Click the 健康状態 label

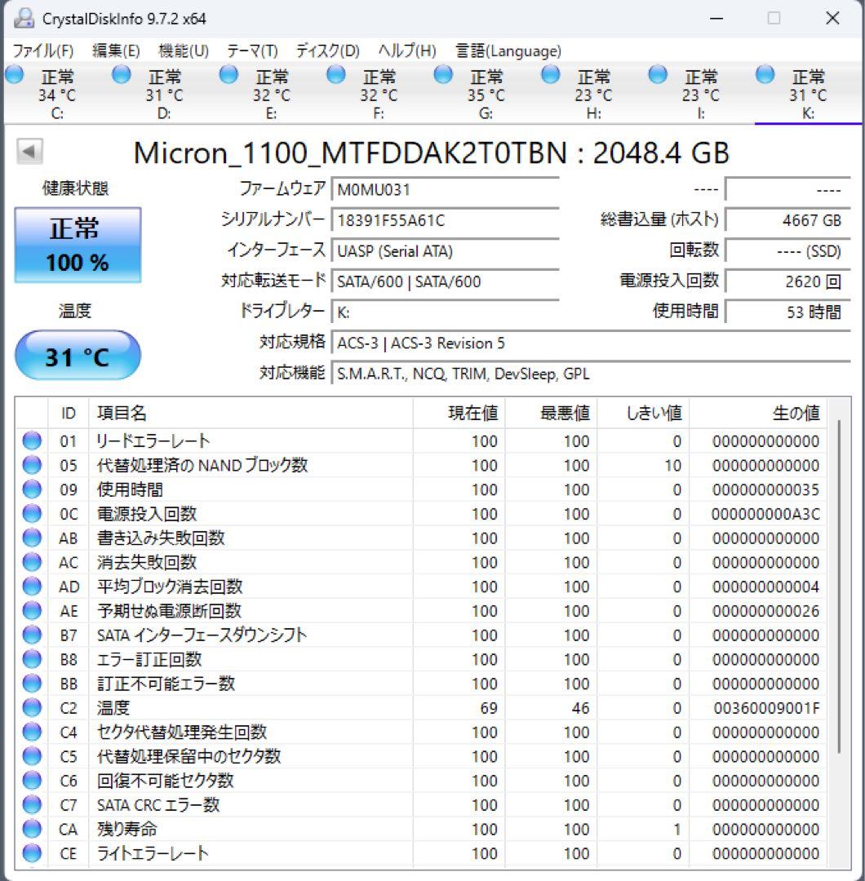[x=75, y=188]
